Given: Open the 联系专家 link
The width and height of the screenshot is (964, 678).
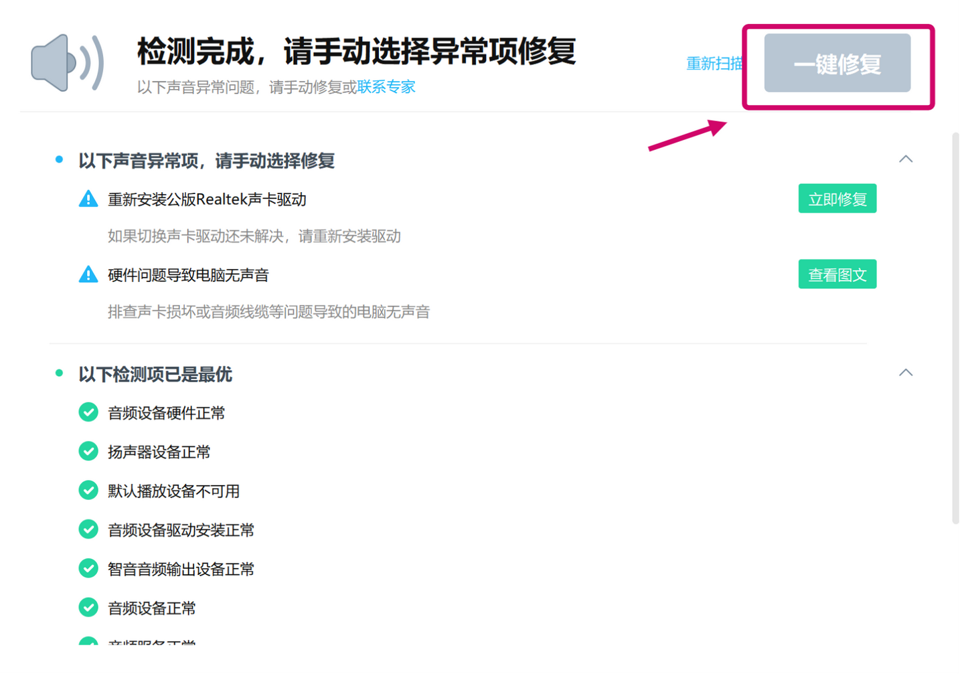Looking at the screenshot, I should [386, 87].
